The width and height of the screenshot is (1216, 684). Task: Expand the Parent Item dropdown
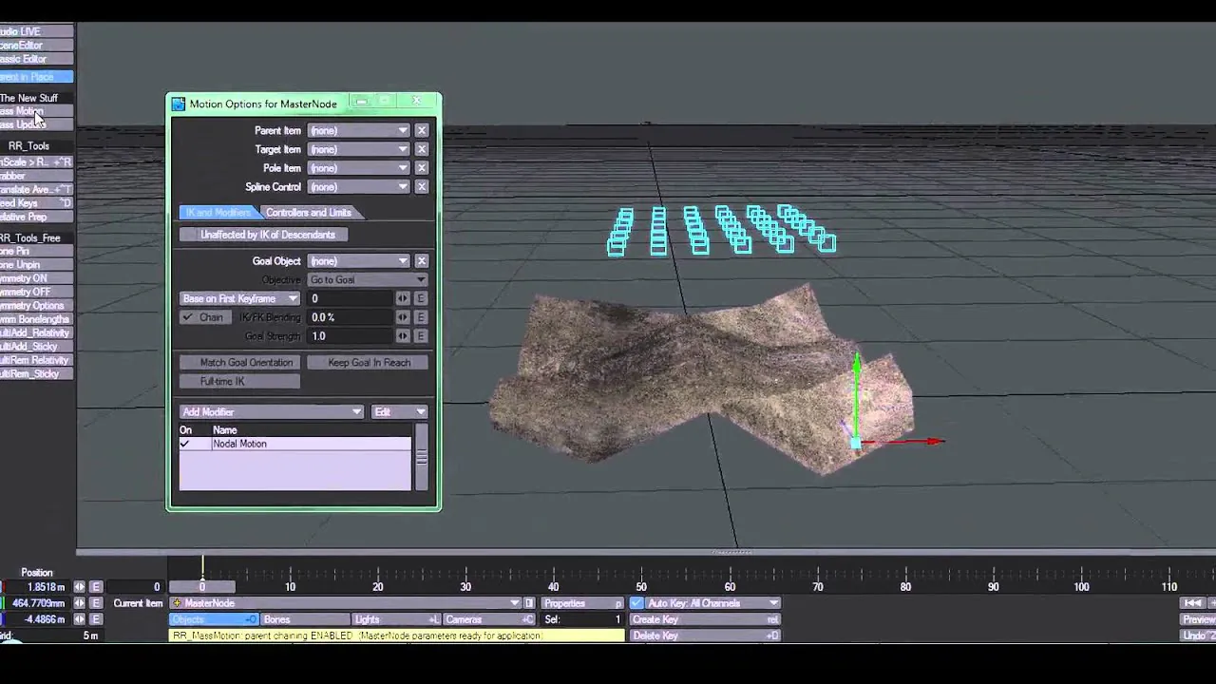pyautogui.click(x=358, y=131)
